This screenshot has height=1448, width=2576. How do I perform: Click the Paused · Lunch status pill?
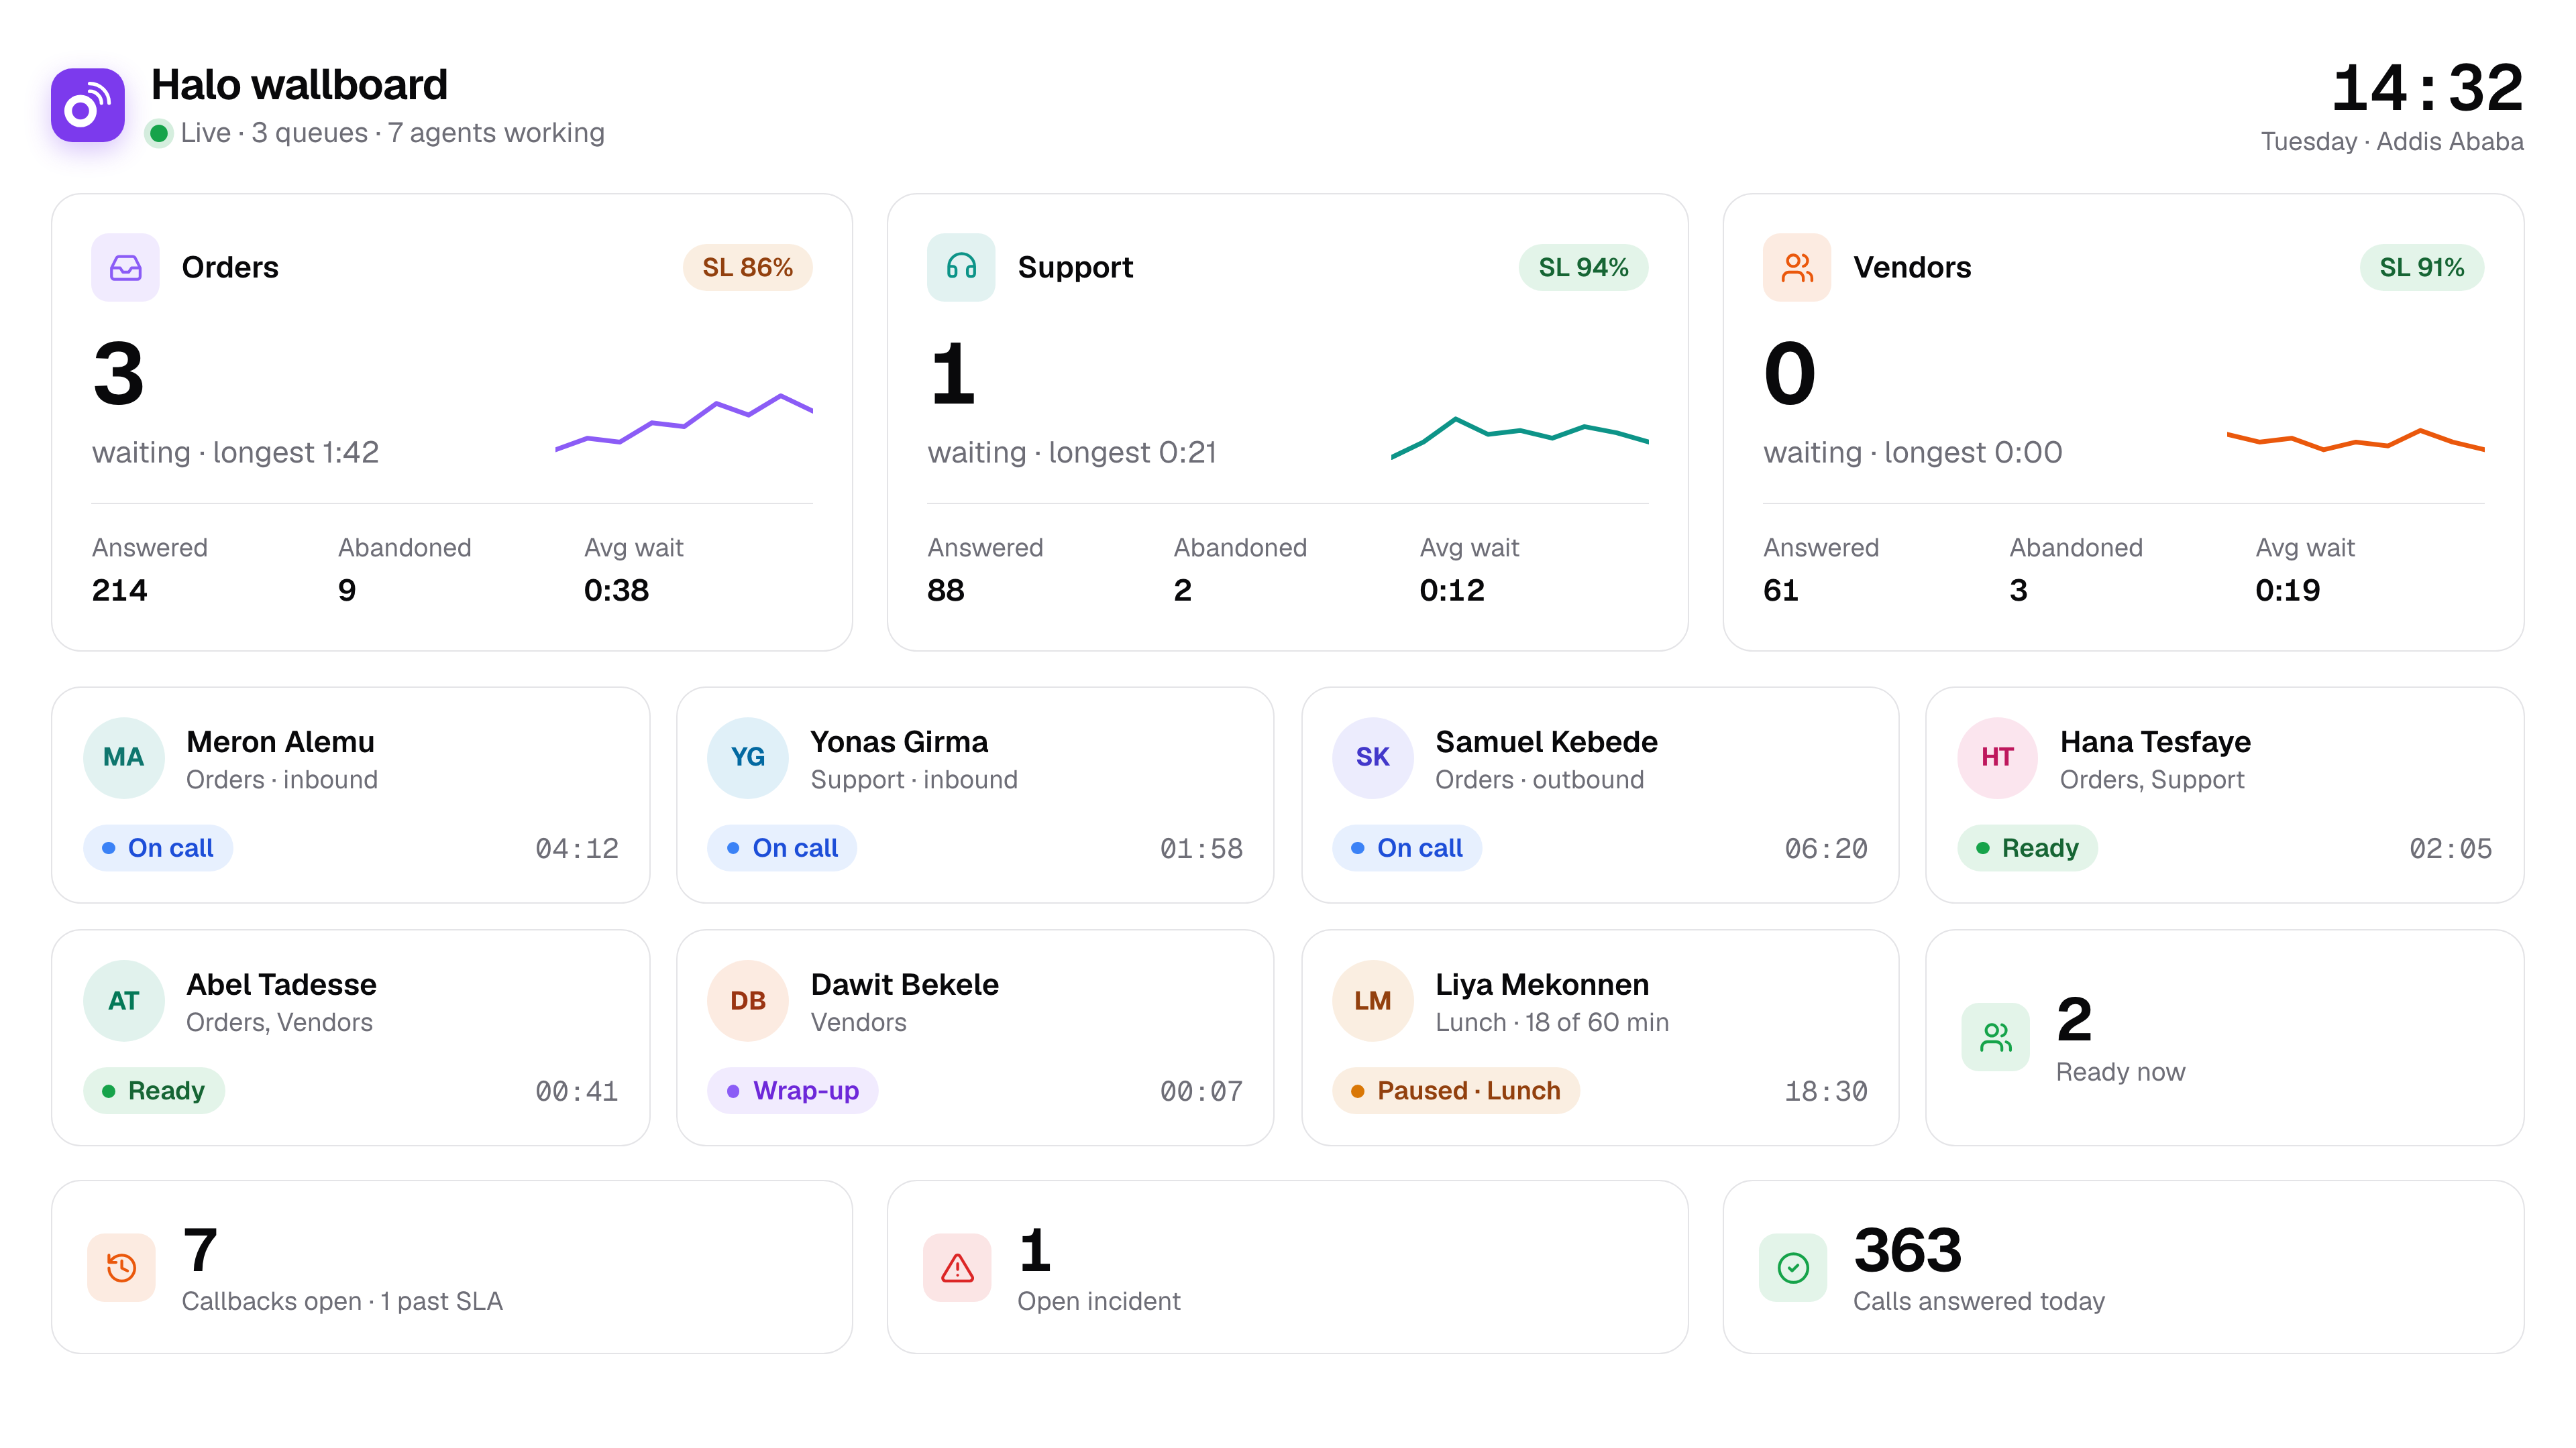(1456, 1090)
